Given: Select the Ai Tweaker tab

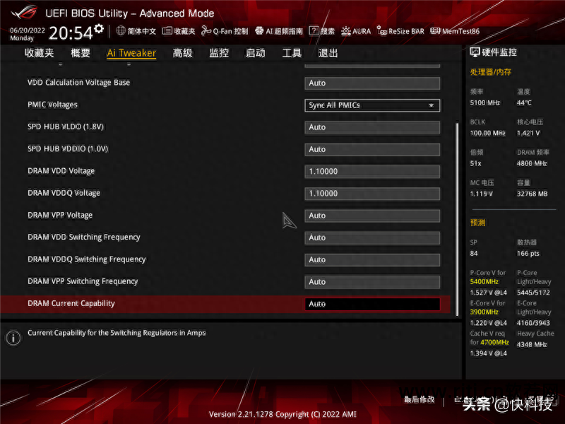Looking at the screenshot, I should coord(131,53).
